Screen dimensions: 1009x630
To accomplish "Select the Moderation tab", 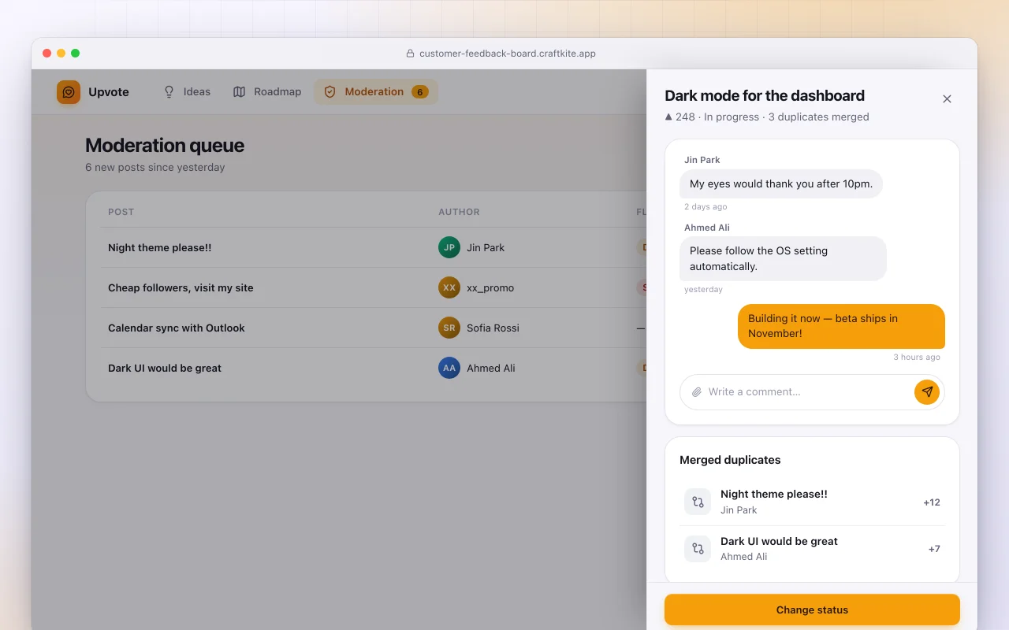I will [x=376, y=92].
